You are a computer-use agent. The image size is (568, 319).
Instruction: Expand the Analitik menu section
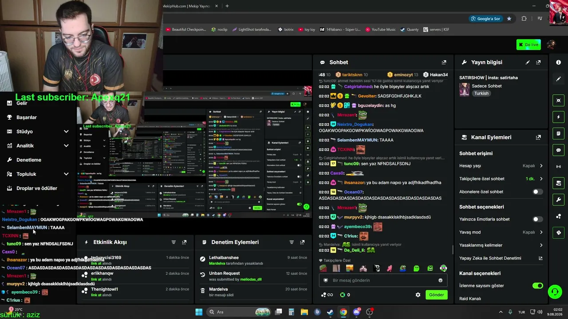click(37, 146)
